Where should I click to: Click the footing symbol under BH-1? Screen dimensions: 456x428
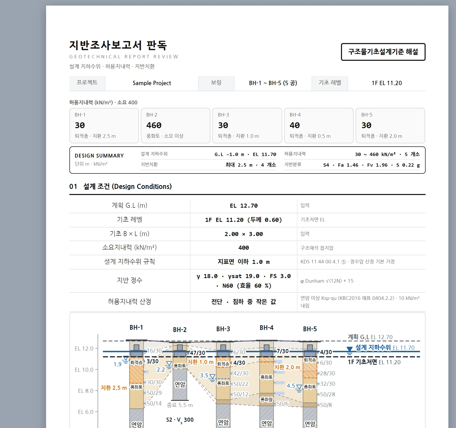pyautogui.click(x=137, y=351)
